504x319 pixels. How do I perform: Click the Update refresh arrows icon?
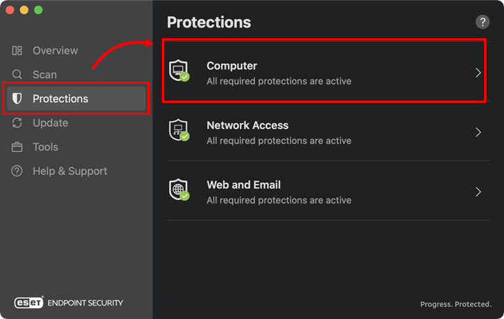(x=18, y=123)
